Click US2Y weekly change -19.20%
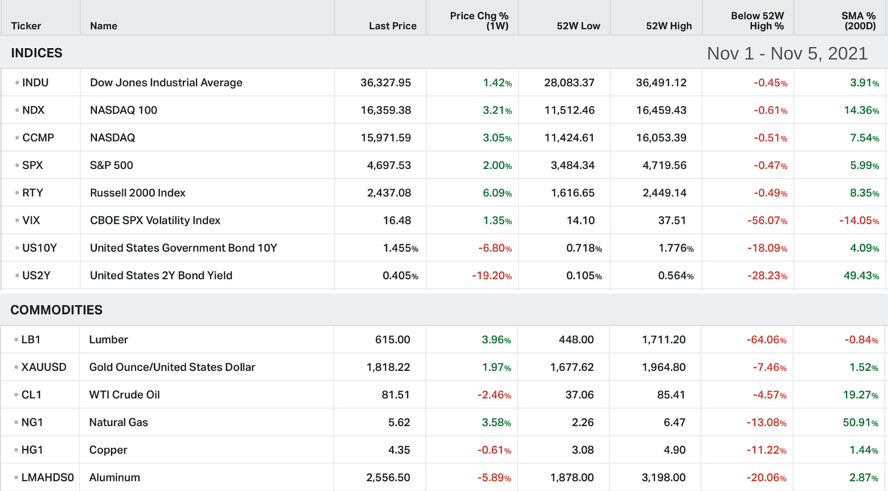This screenshot has width=888, height=491. 492,275
